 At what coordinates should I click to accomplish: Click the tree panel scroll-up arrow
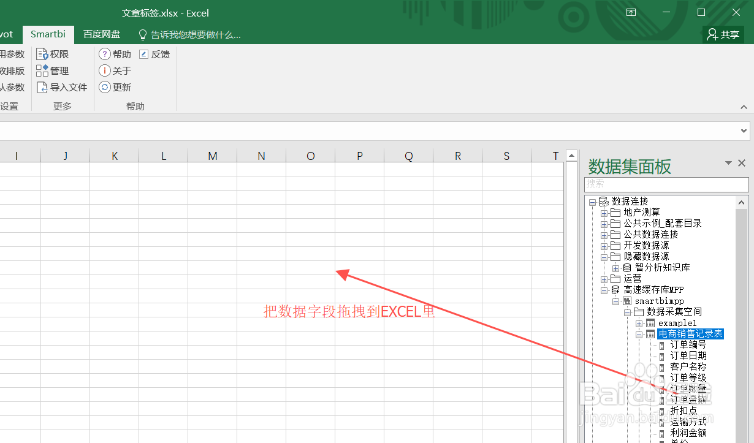point(742,202)
